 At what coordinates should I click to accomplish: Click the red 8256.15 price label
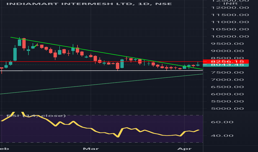(x=226, y=61)
